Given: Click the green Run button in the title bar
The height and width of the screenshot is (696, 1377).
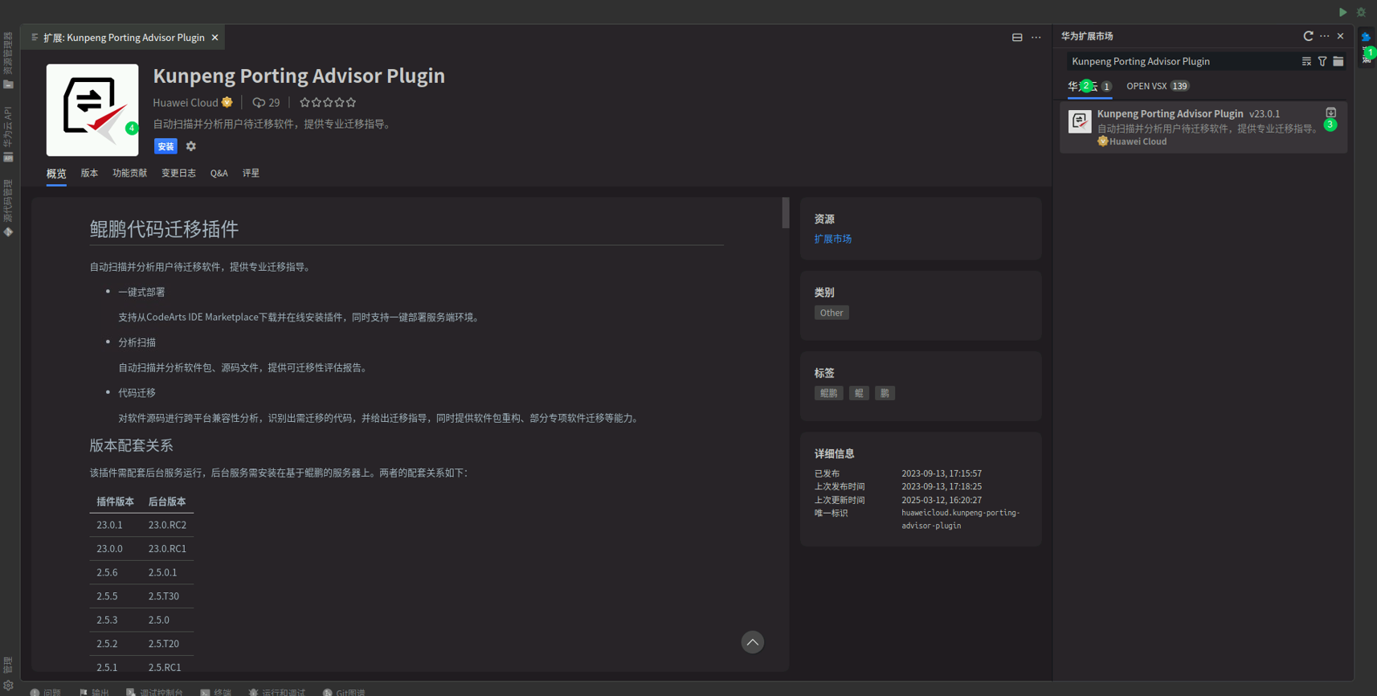Looking at the screenshot, I should [1342, 12].
